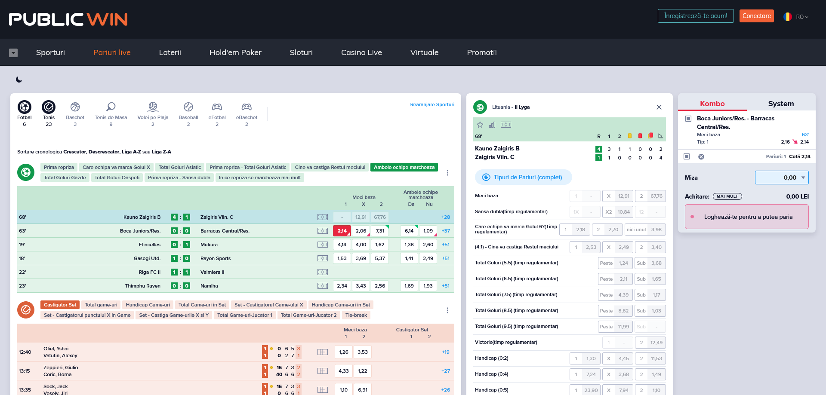826x395 pixels.
Task: Open tennis section options three-dot menu
Action: [447, 310]
